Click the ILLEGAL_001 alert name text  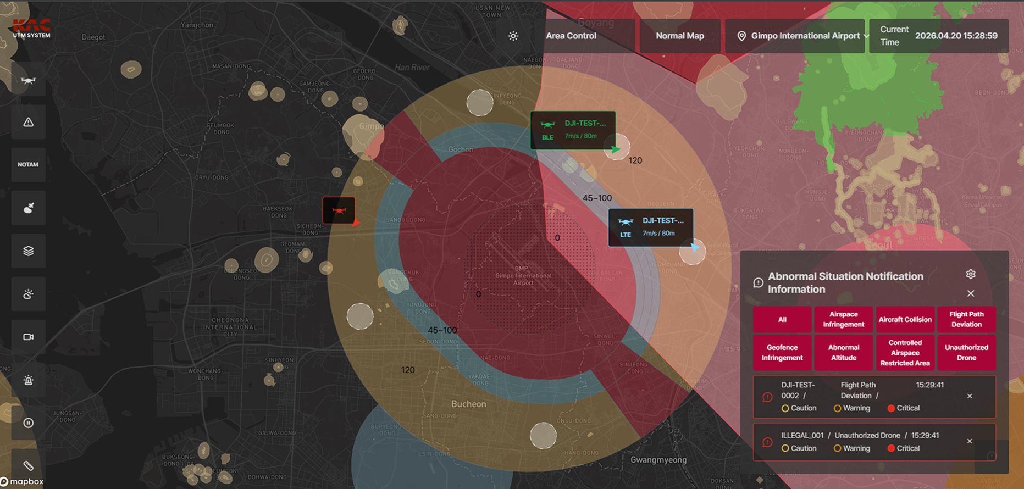802,436
